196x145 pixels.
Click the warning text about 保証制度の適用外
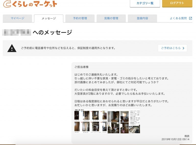pyautogui.click(x=68, y=48)
